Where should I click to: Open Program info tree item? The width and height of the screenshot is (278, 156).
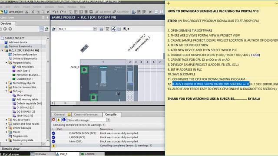20,136
